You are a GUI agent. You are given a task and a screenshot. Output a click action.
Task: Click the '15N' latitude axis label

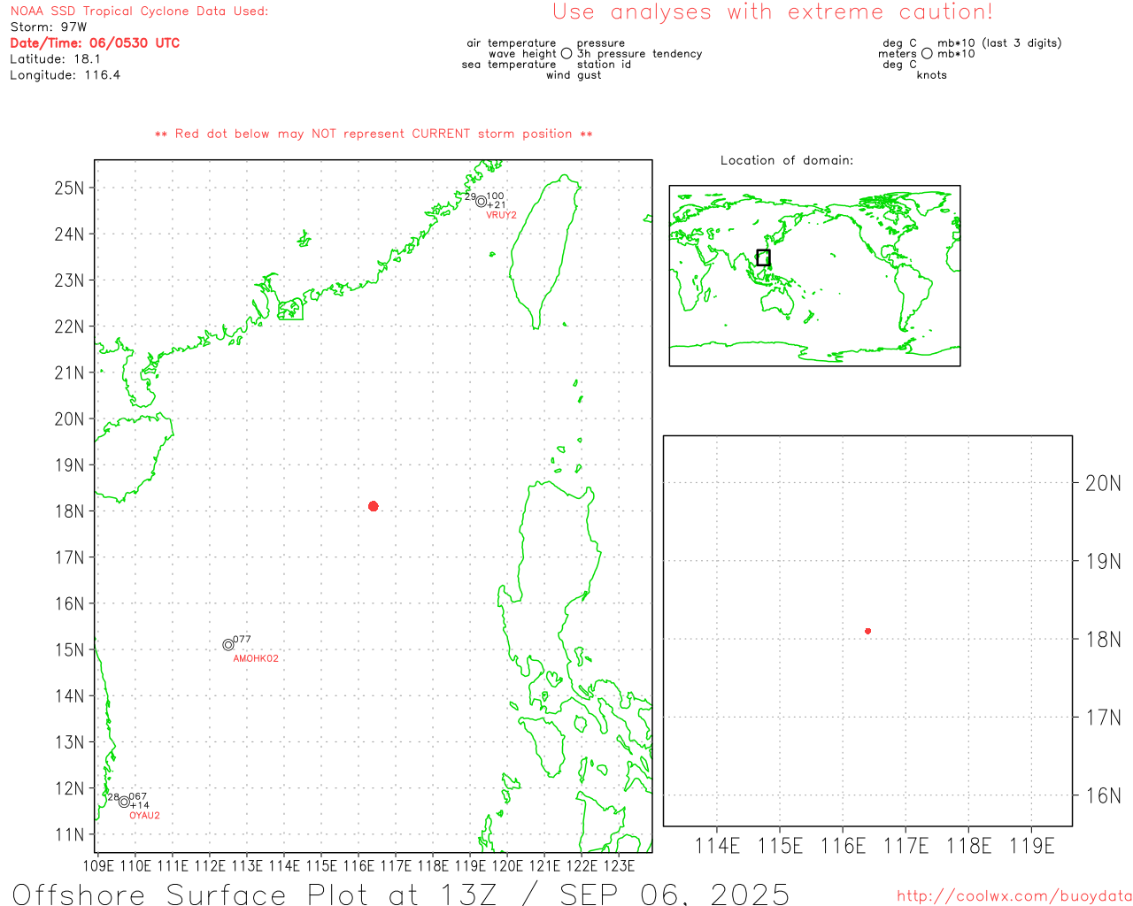tap(69, 649)
